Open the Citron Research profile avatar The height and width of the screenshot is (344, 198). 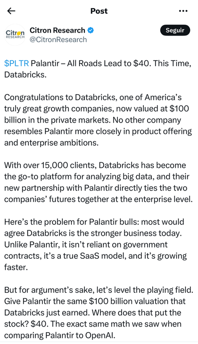point(15,35)
